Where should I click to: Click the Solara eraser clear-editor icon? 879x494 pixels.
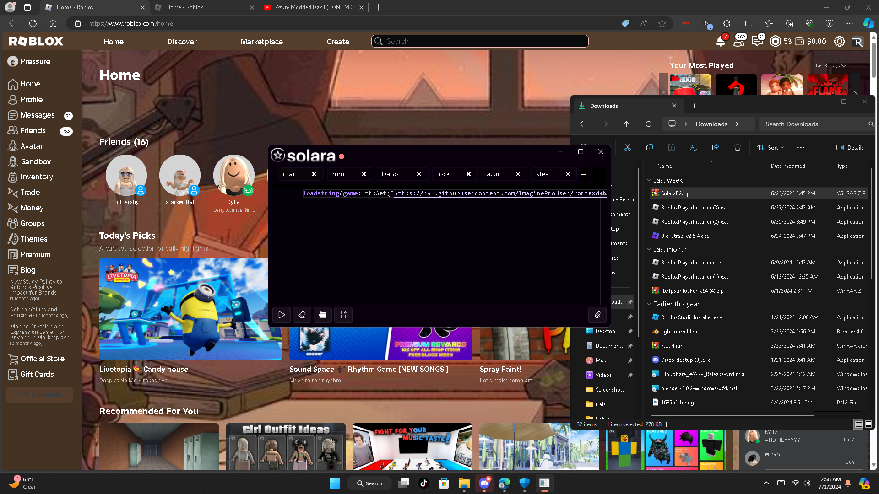302,315
